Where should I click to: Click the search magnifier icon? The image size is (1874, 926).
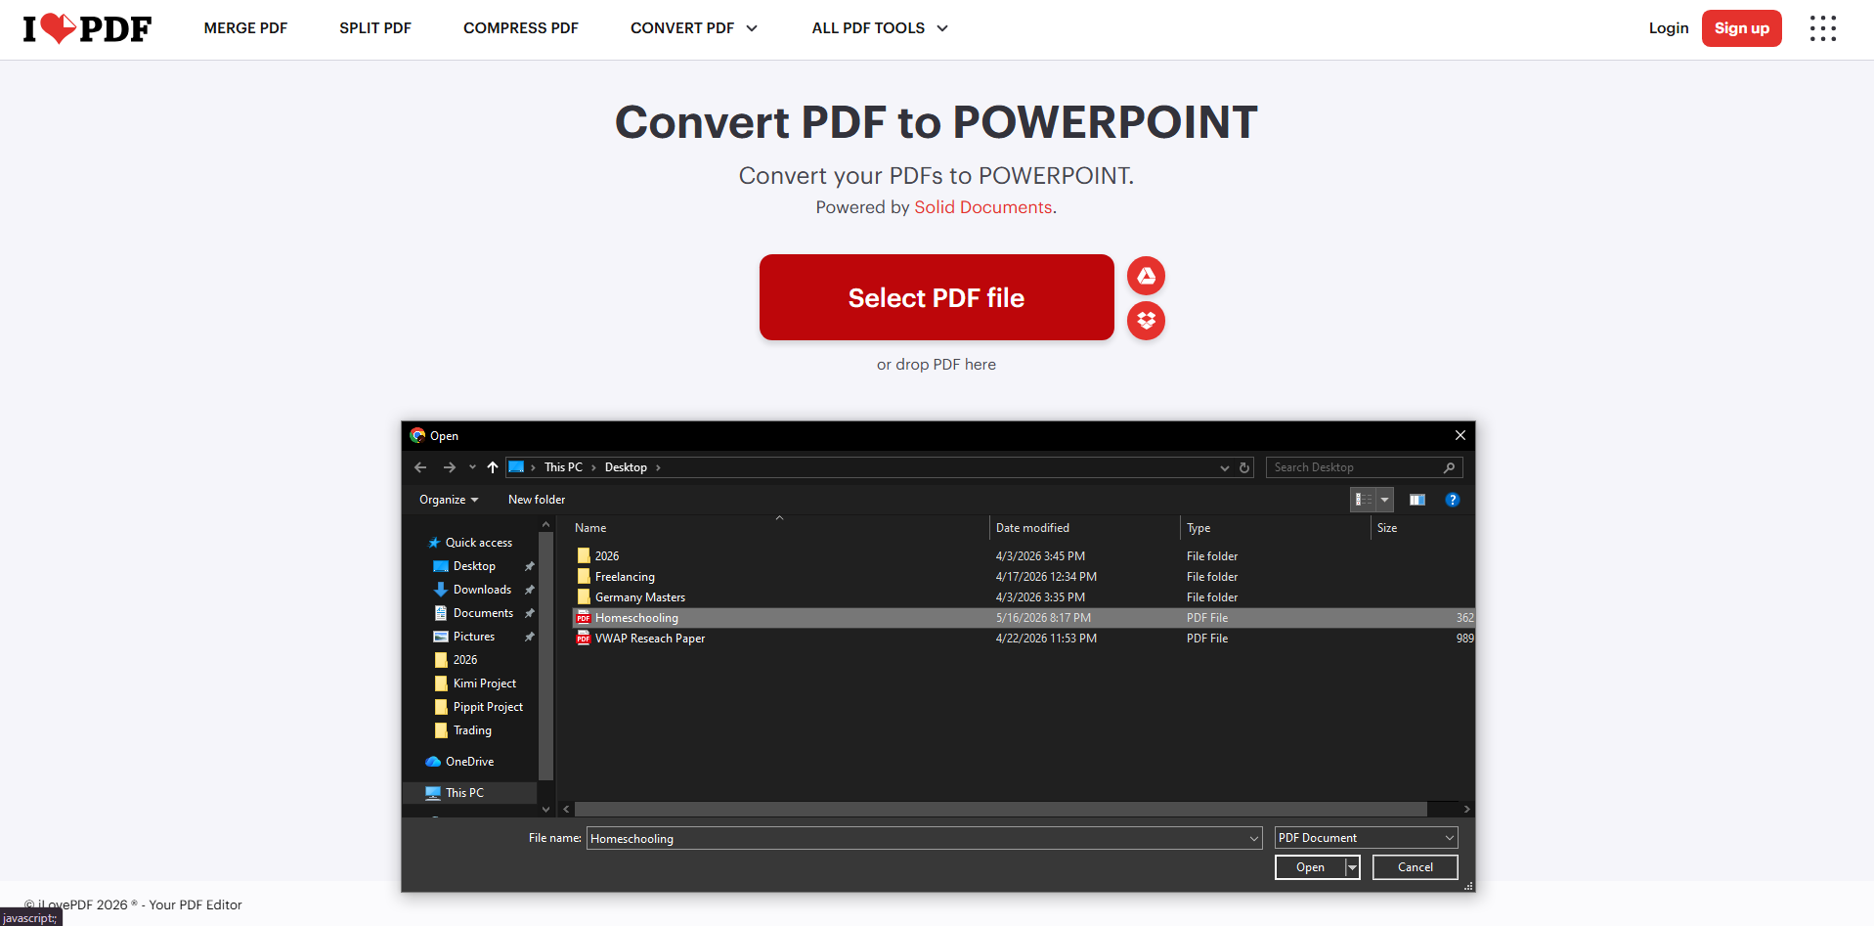(x=1450, y=467)
